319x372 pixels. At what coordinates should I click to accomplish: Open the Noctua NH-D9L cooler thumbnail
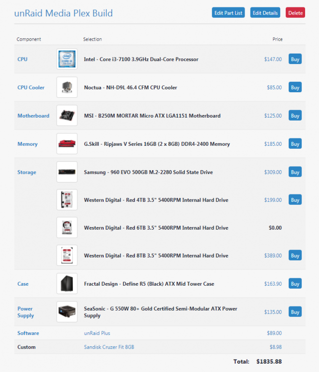(67, 87)
